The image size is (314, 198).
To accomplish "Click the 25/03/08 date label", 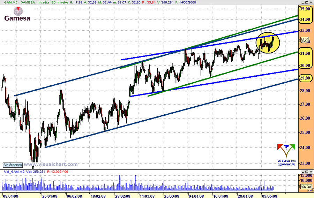I will [x=172, y=196].
